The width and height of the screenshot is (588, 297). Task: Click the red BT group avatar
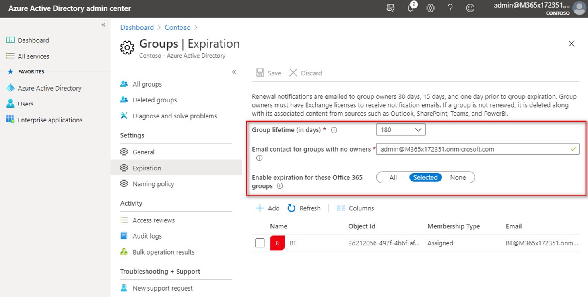(x=277, y=243)
